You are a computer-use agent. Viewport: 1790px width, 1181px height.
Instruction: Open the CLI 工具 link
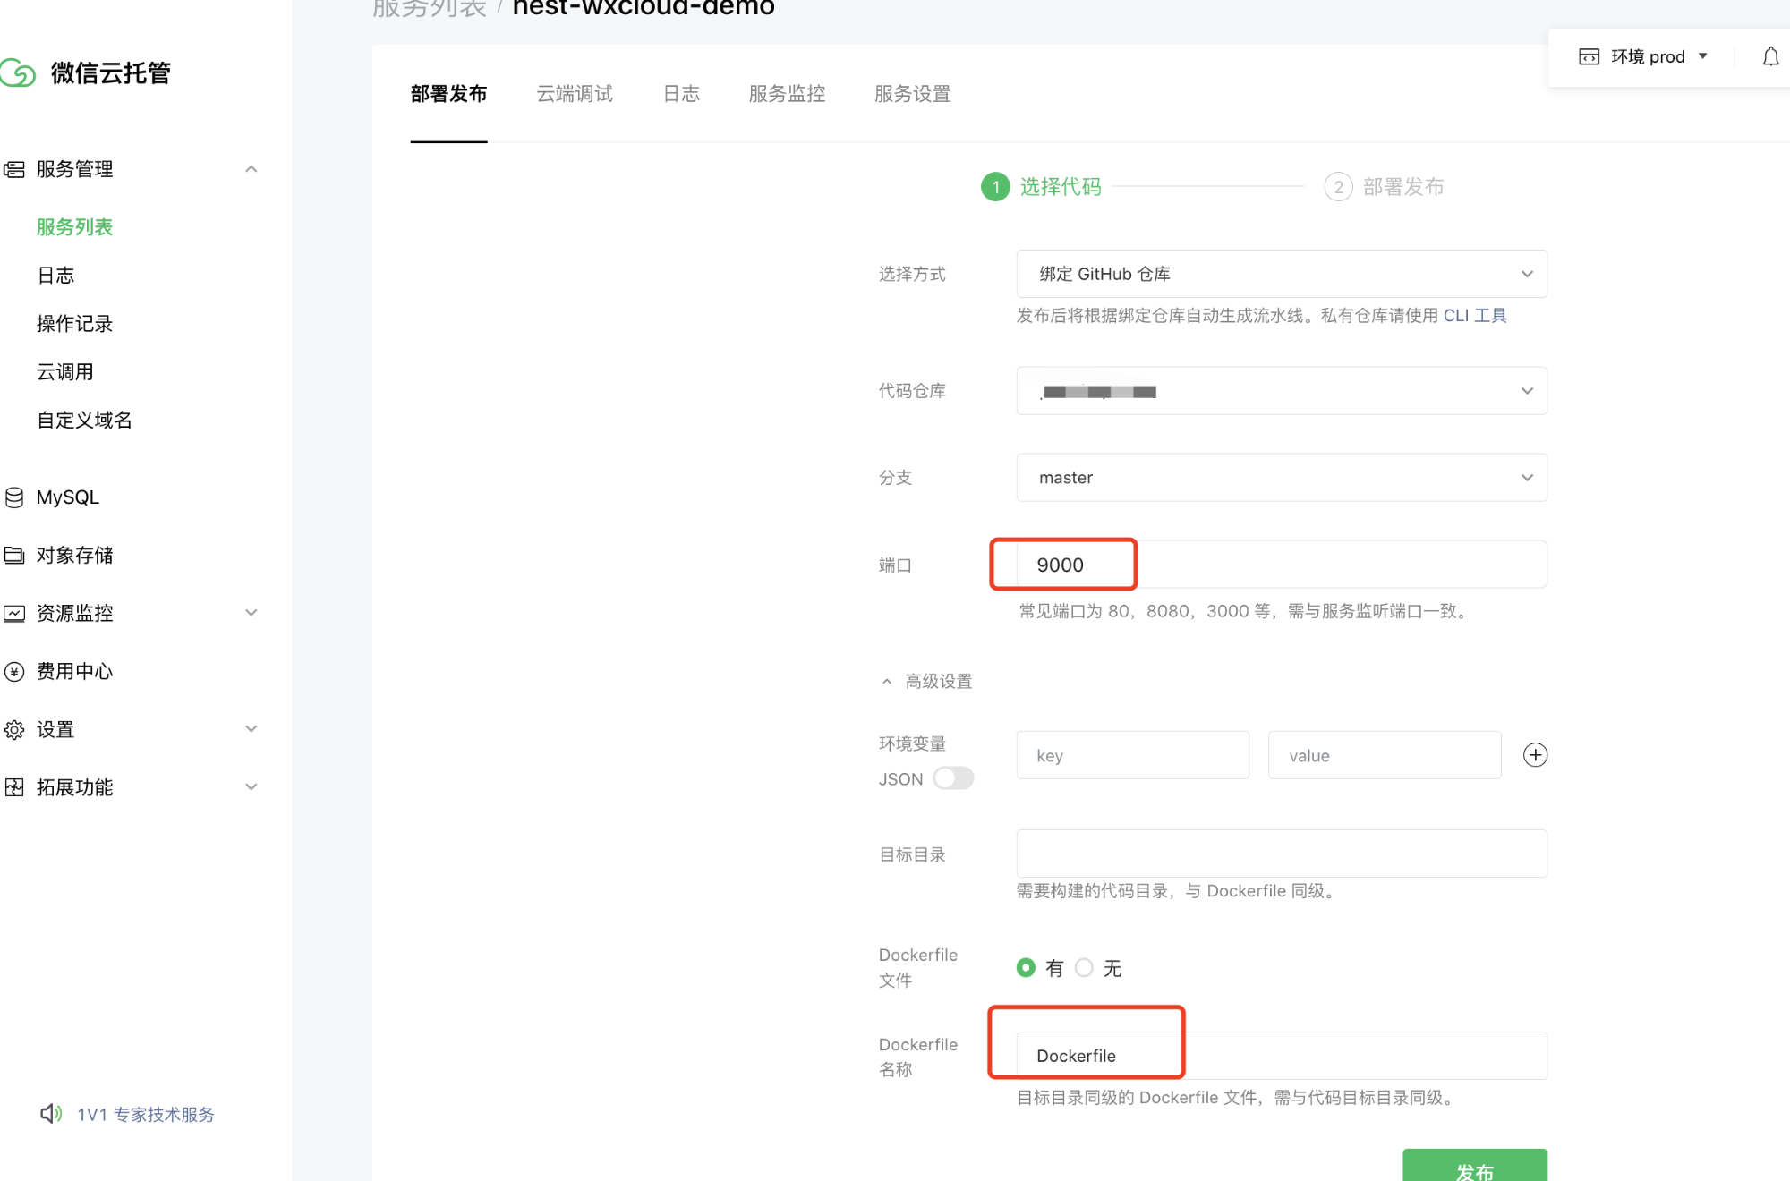coord(1475,316)
